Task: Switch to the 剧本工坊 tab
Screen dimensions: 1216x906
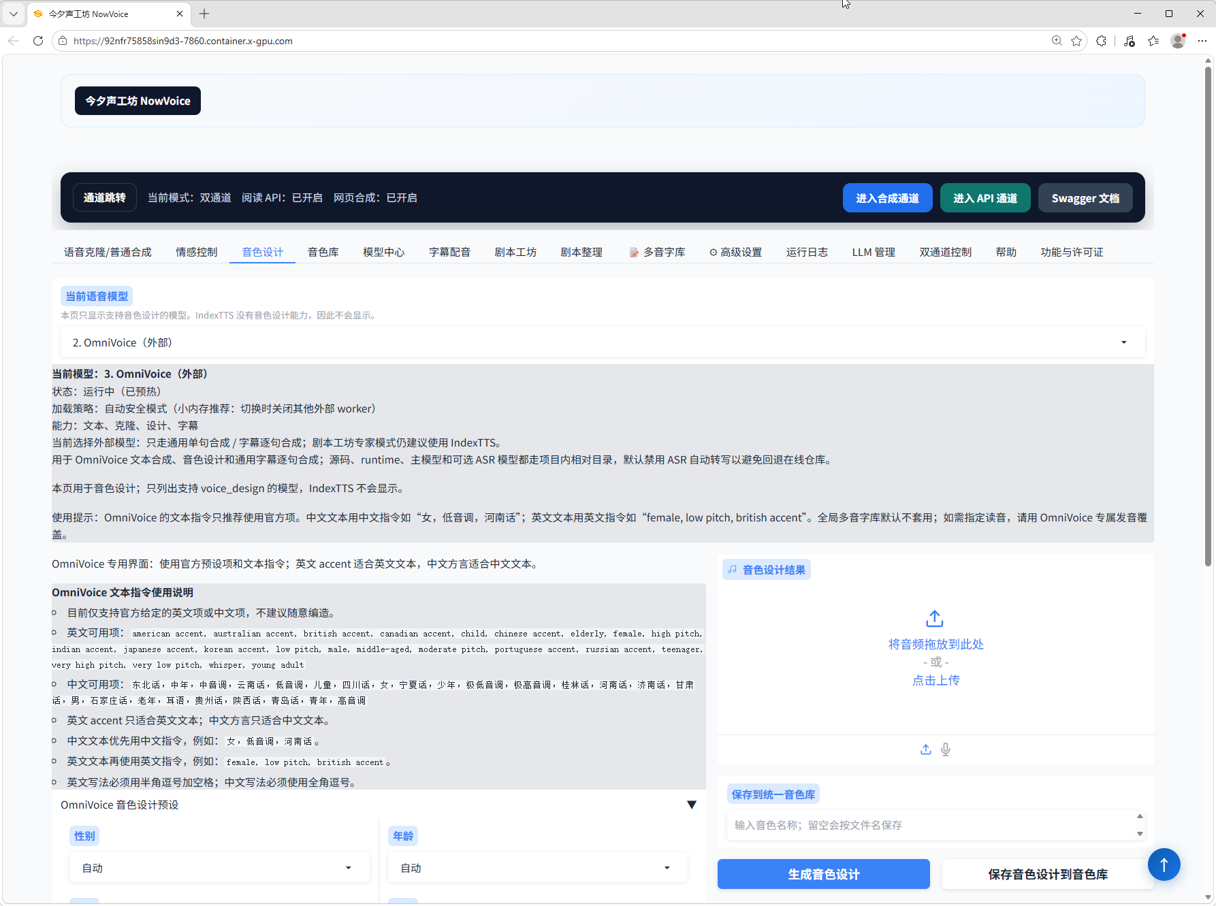Action: click(515, 252)
